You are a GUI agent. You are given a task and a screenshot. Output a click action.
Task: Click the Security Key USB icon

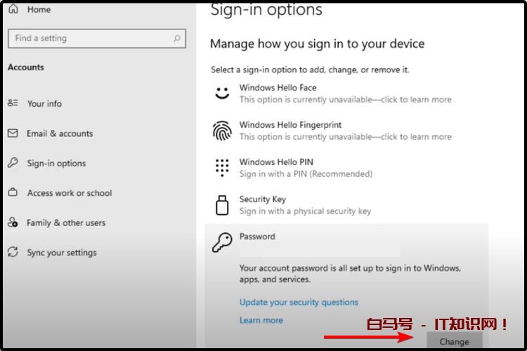click(222, 205)
